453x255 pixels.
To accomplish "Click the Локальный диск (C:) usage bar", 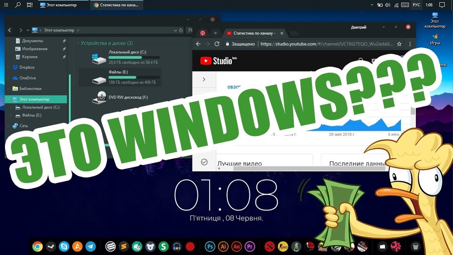I will pyautogui.click(x=134, y=57).
